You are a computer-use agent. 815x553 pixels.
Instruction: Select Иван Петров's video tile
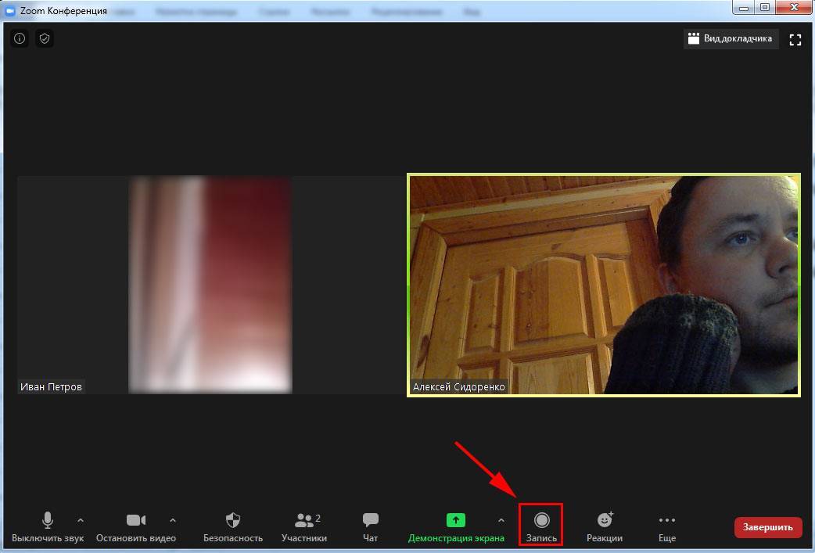(210, 285)
